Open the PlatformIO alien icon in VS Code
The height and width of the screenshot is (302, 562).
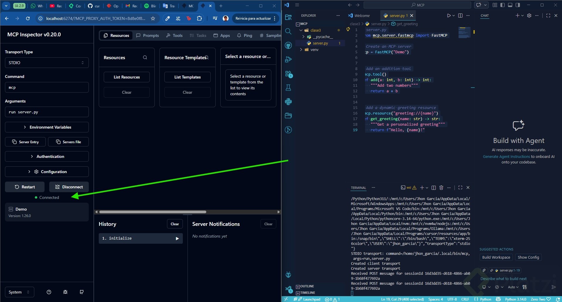[288, 274]
